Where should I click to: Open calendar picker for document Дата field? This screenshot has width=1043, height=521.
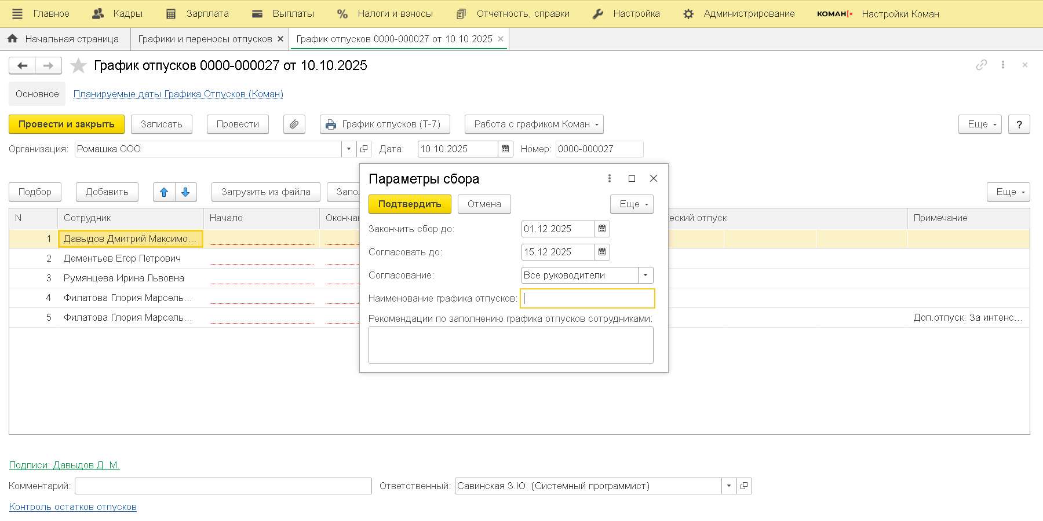tap(505, 149)
